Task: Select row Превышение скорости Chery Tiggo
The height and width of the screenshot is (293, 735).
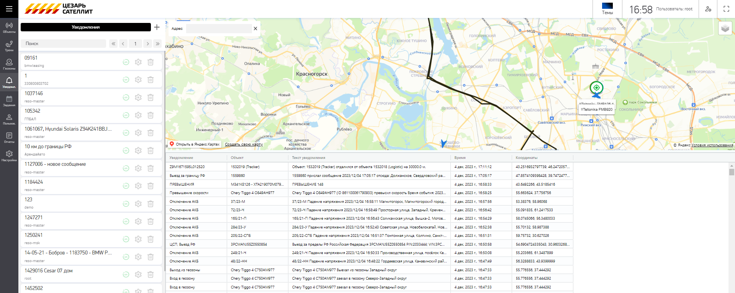Action: [x=370, y=193]
